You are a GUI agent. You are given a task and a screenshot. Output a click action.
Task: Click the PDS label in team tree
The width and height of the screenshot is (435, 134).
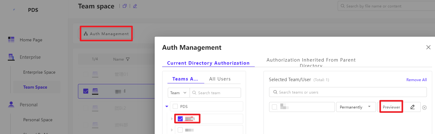coord(184,106)
